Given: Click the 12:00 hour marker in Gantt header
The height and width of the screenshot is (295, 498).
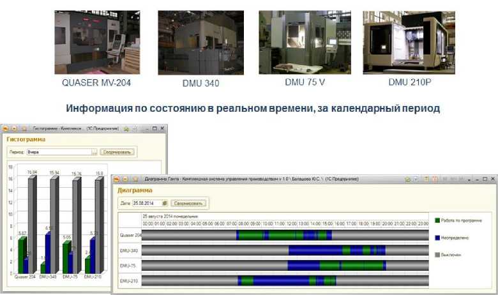Looking at the screenshot, I should pyautogui.click(x=291, y=223).
